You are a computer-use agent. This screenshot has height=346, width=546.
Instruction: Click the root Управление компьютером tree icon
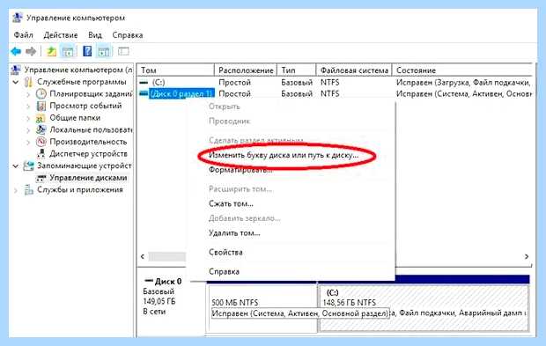click(x=16, y=70)
